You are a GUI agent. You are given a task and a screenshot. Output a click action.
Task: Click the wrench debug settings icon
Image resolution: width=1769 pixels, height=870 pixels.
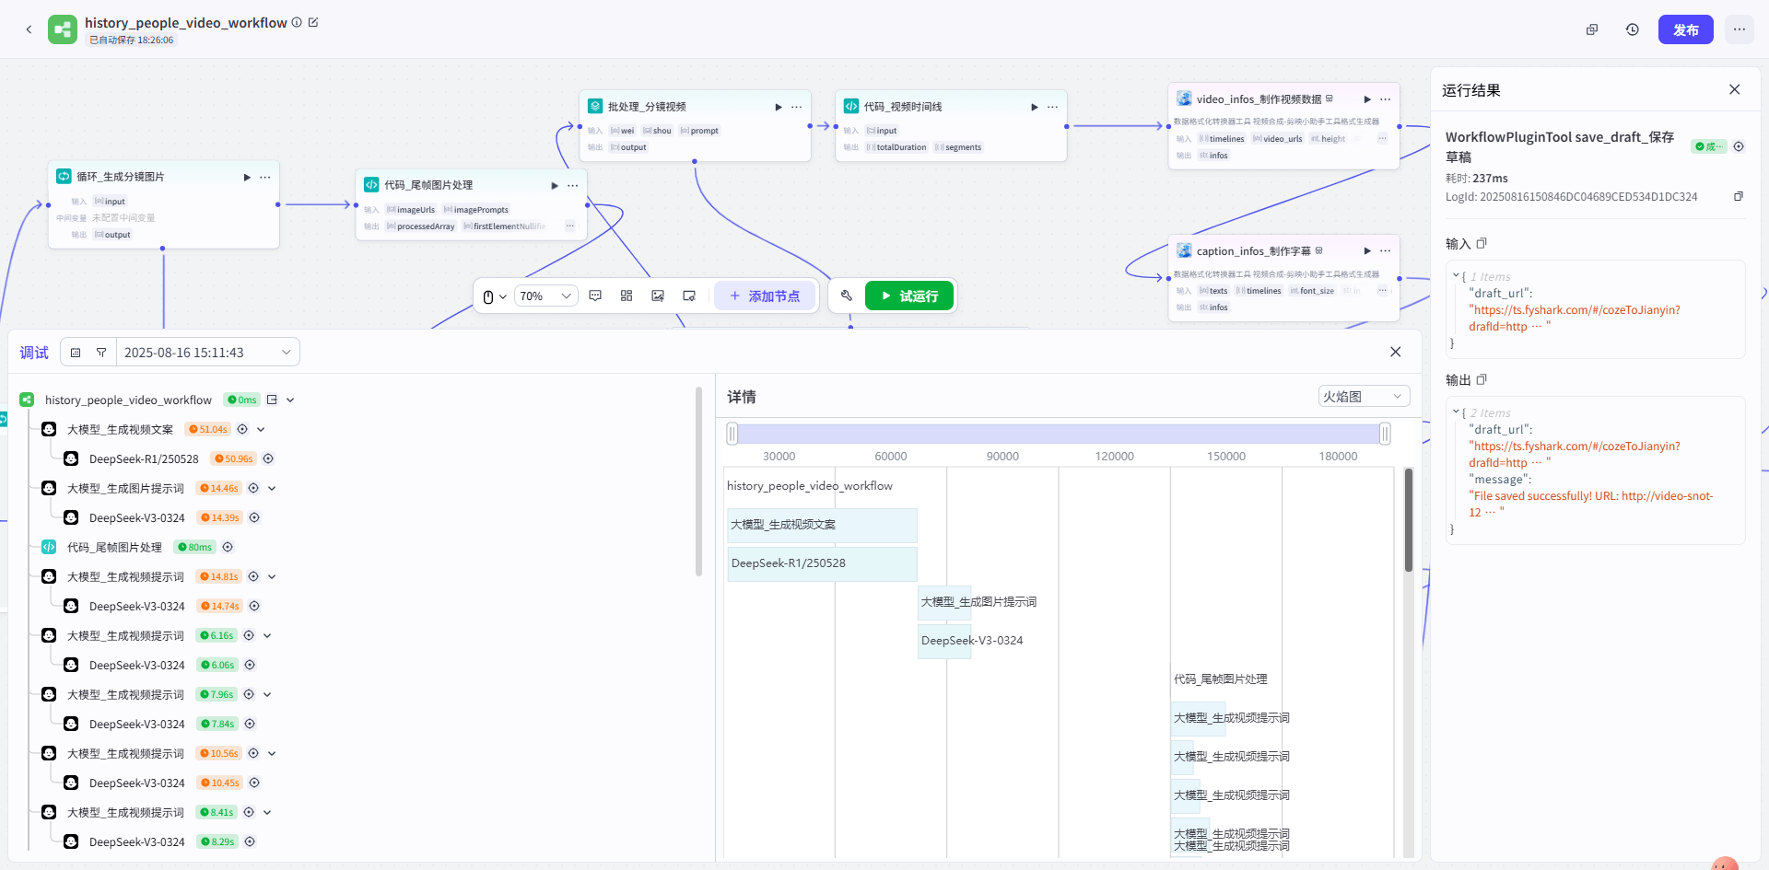click(x=847, y=296)
